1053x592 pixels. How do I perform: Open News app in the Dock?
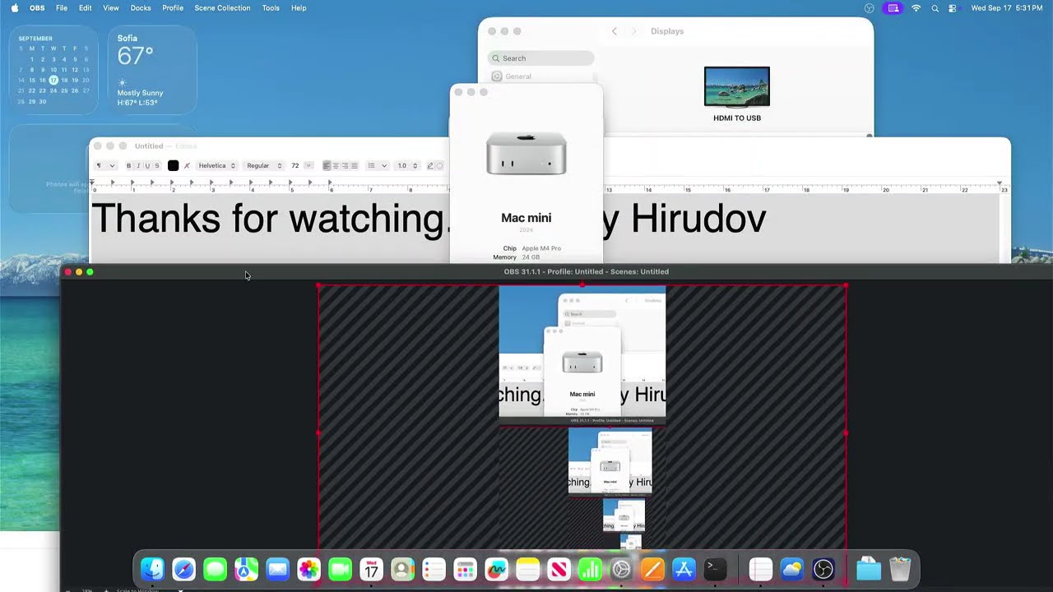point(559,569)
